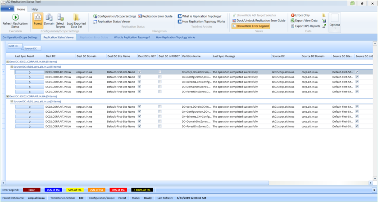This screenshot has height=202, width=378.
Task: Open the Replication Error Guide
Action: (x=155, y=16)
